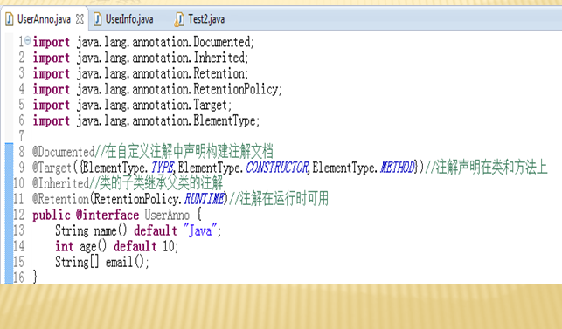Click the @Target annotation on line 9

pyautogui.click(x=52, y=168)
